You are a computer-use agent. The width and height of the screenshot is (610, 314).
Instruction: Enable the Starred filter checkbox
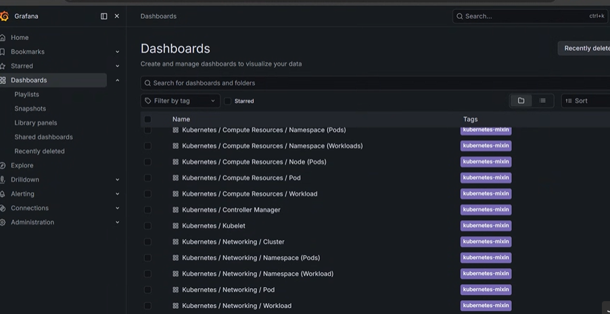pyautogui.click(x=228, y=101)
